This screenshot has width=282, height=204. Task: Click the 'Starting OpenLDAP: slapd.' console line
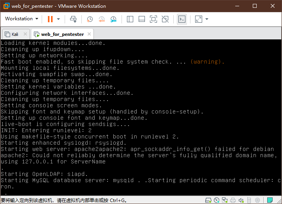tap(44, 174)
